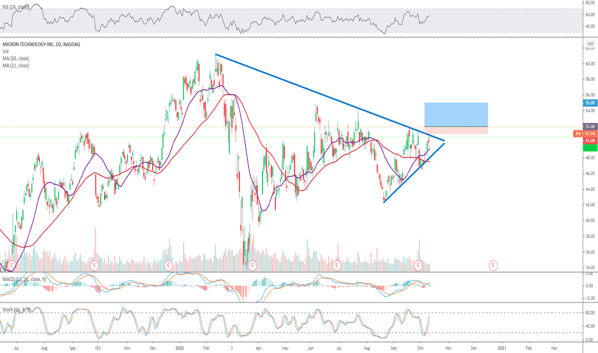The height and width of the screenshot is (353, 598).
Task: Select the ascending blue support trendline
Action: click(x=414, y=172)
